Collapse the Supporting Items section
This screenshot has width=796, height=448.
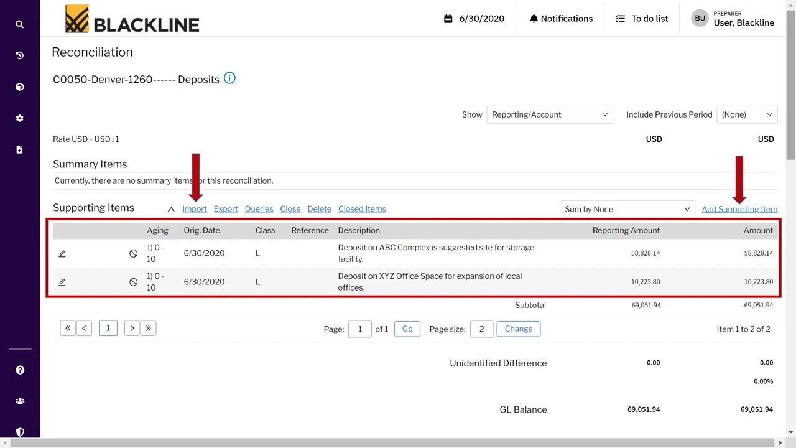171,210
